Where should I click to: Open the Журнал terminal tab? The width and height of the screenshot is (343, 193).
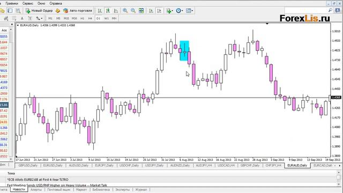(x=141, y=189)
